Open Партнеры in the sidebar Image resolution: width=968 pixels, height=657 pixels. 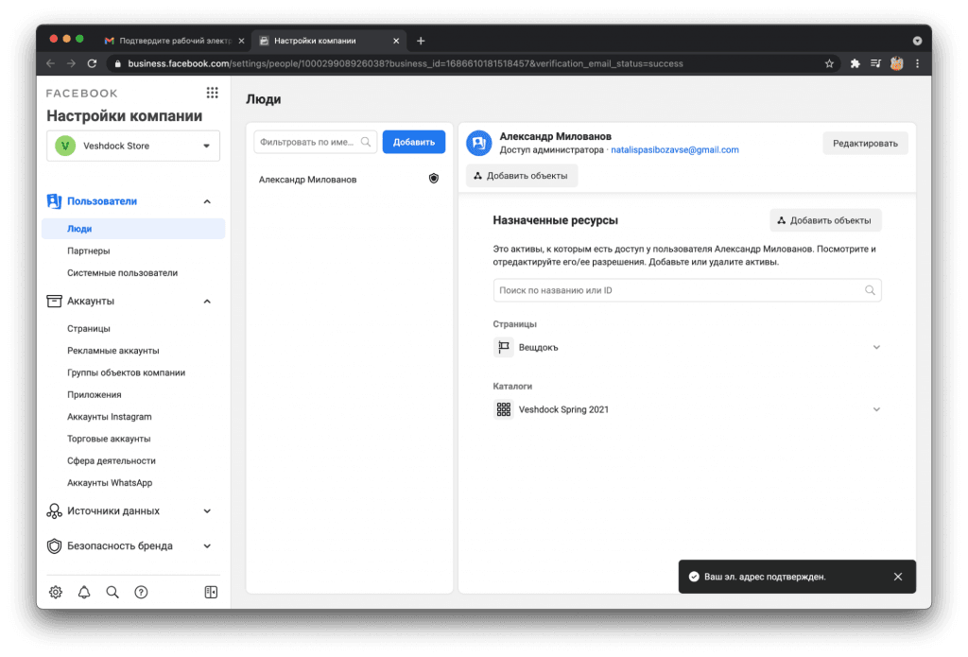point(88,251)
